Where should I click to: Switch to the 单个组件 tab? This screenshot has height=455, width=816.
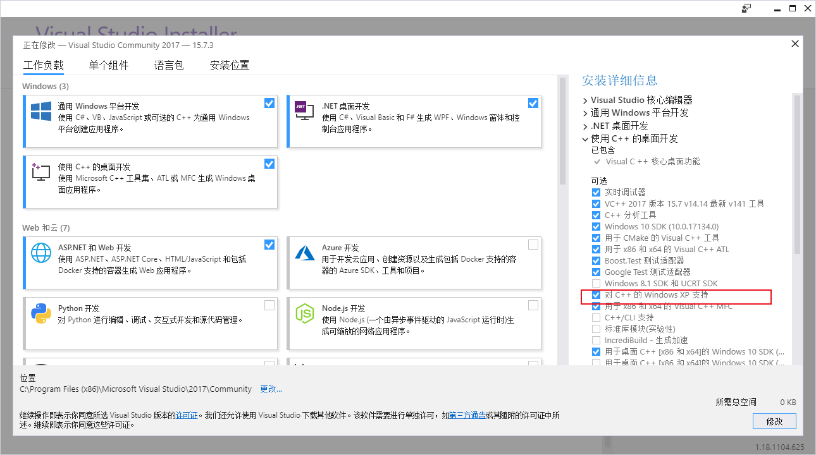tap(109, 65)
